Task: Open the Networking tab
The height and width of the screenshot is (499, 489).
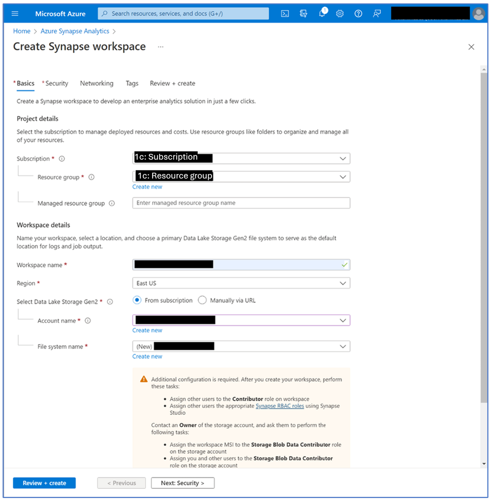Action: 96,84
